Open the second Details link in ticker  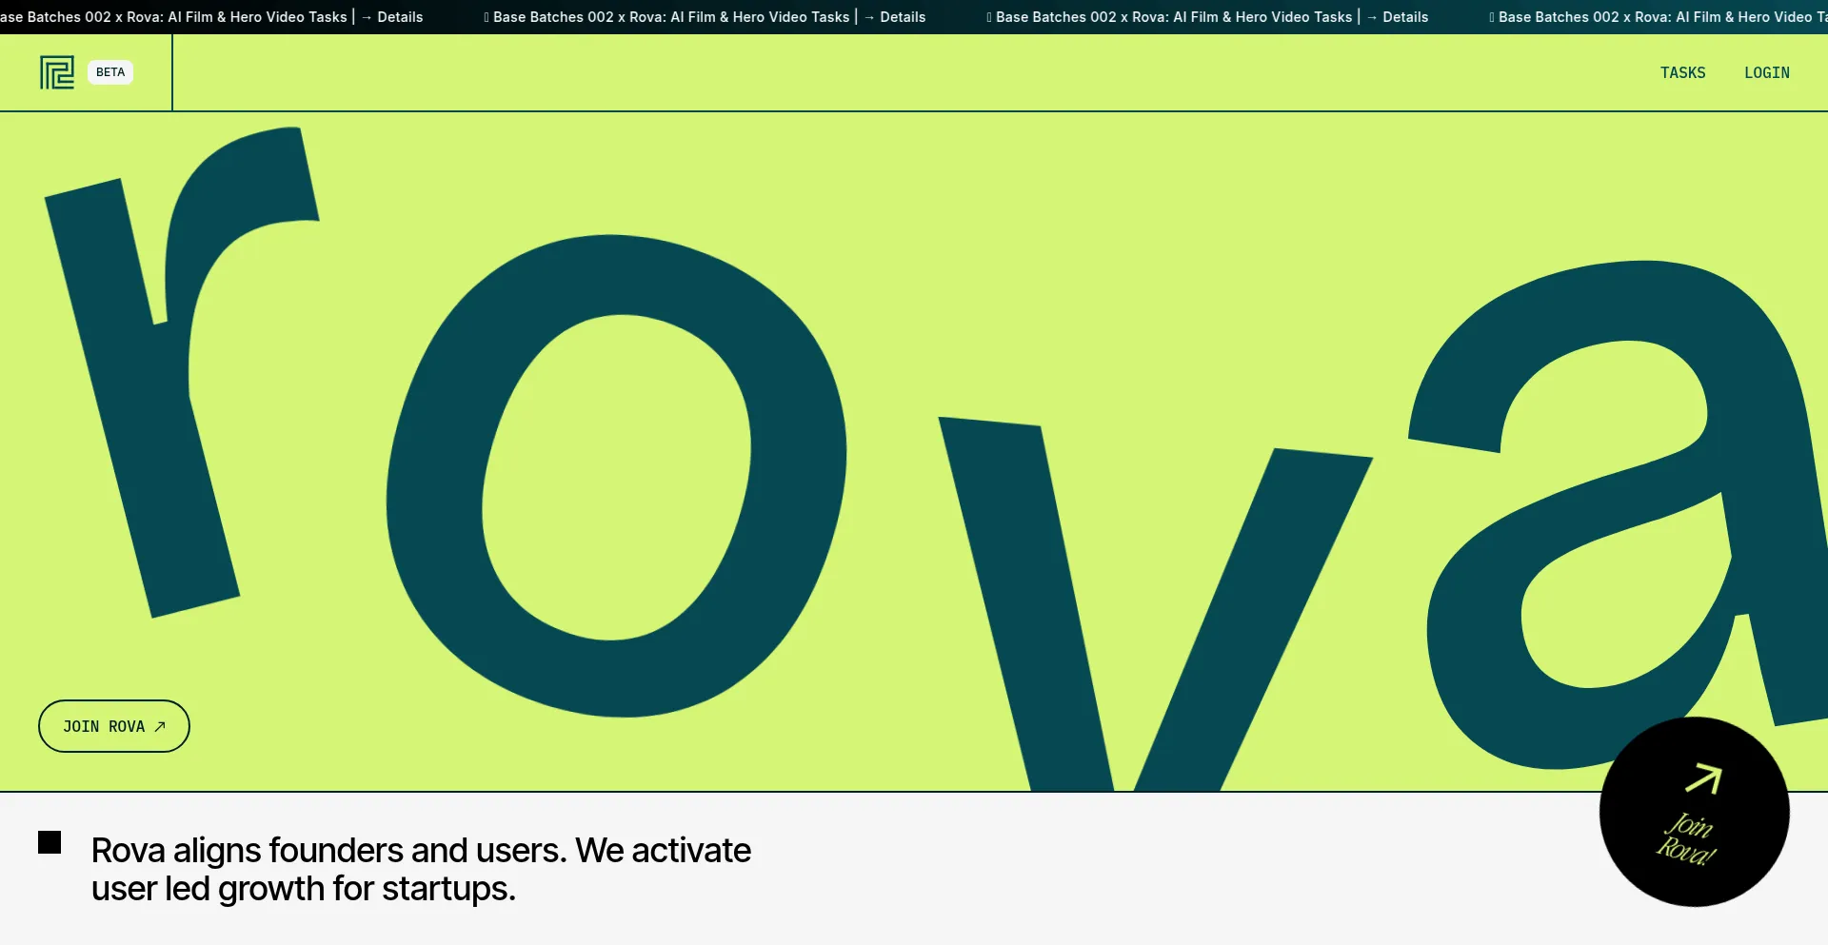pos(903,17)
